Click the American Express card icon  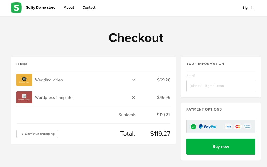coord(247,126)
